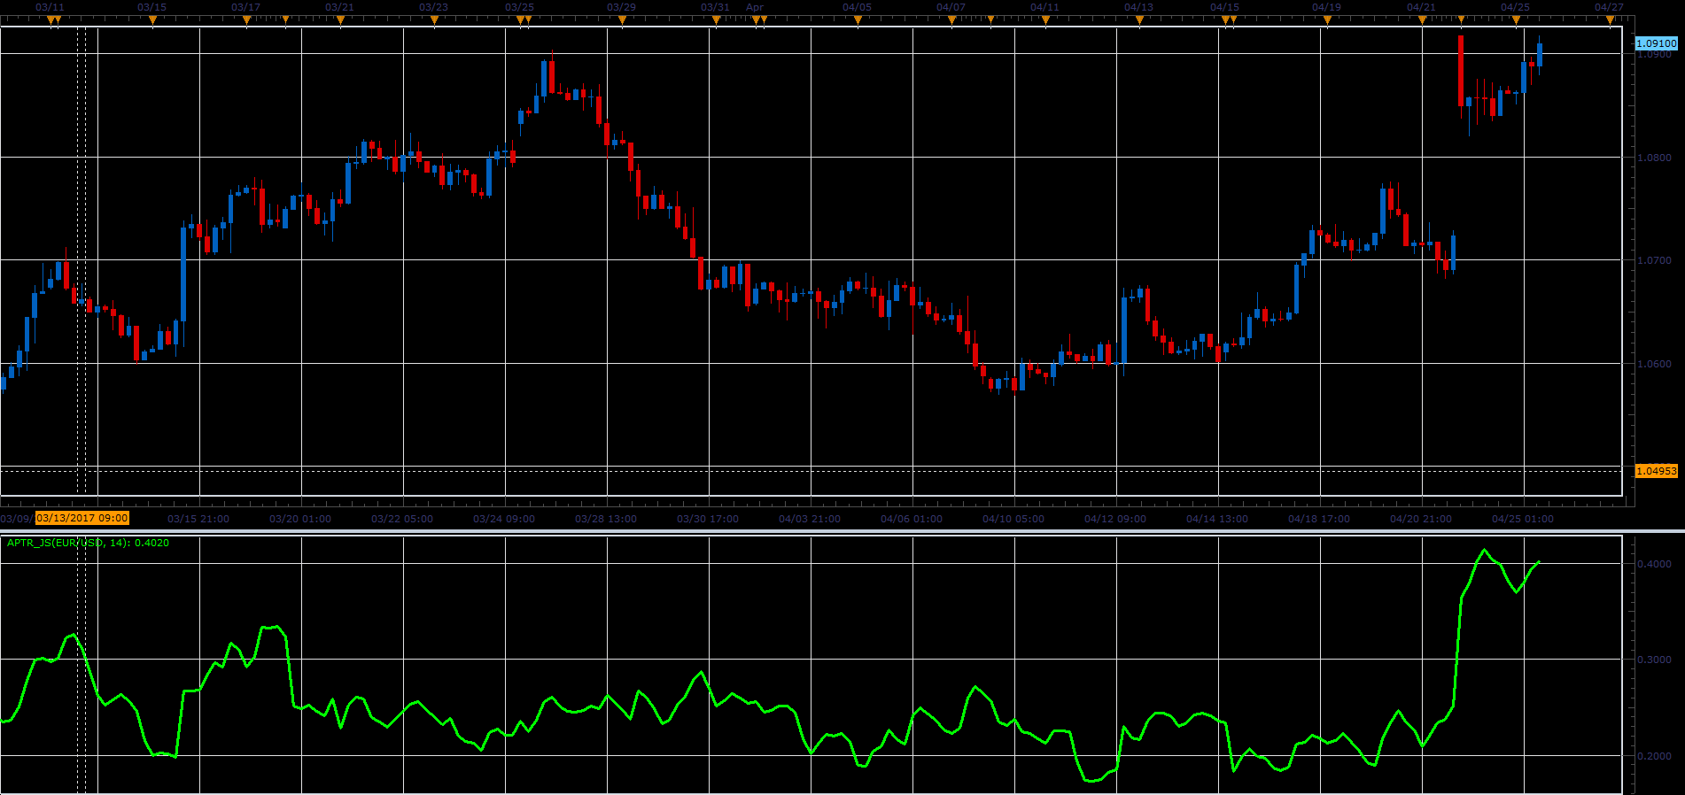Screen dimensions: 1685x795
Task: Click the 0.4000 level on indicator scale
Action: [x=1654, y=564]
